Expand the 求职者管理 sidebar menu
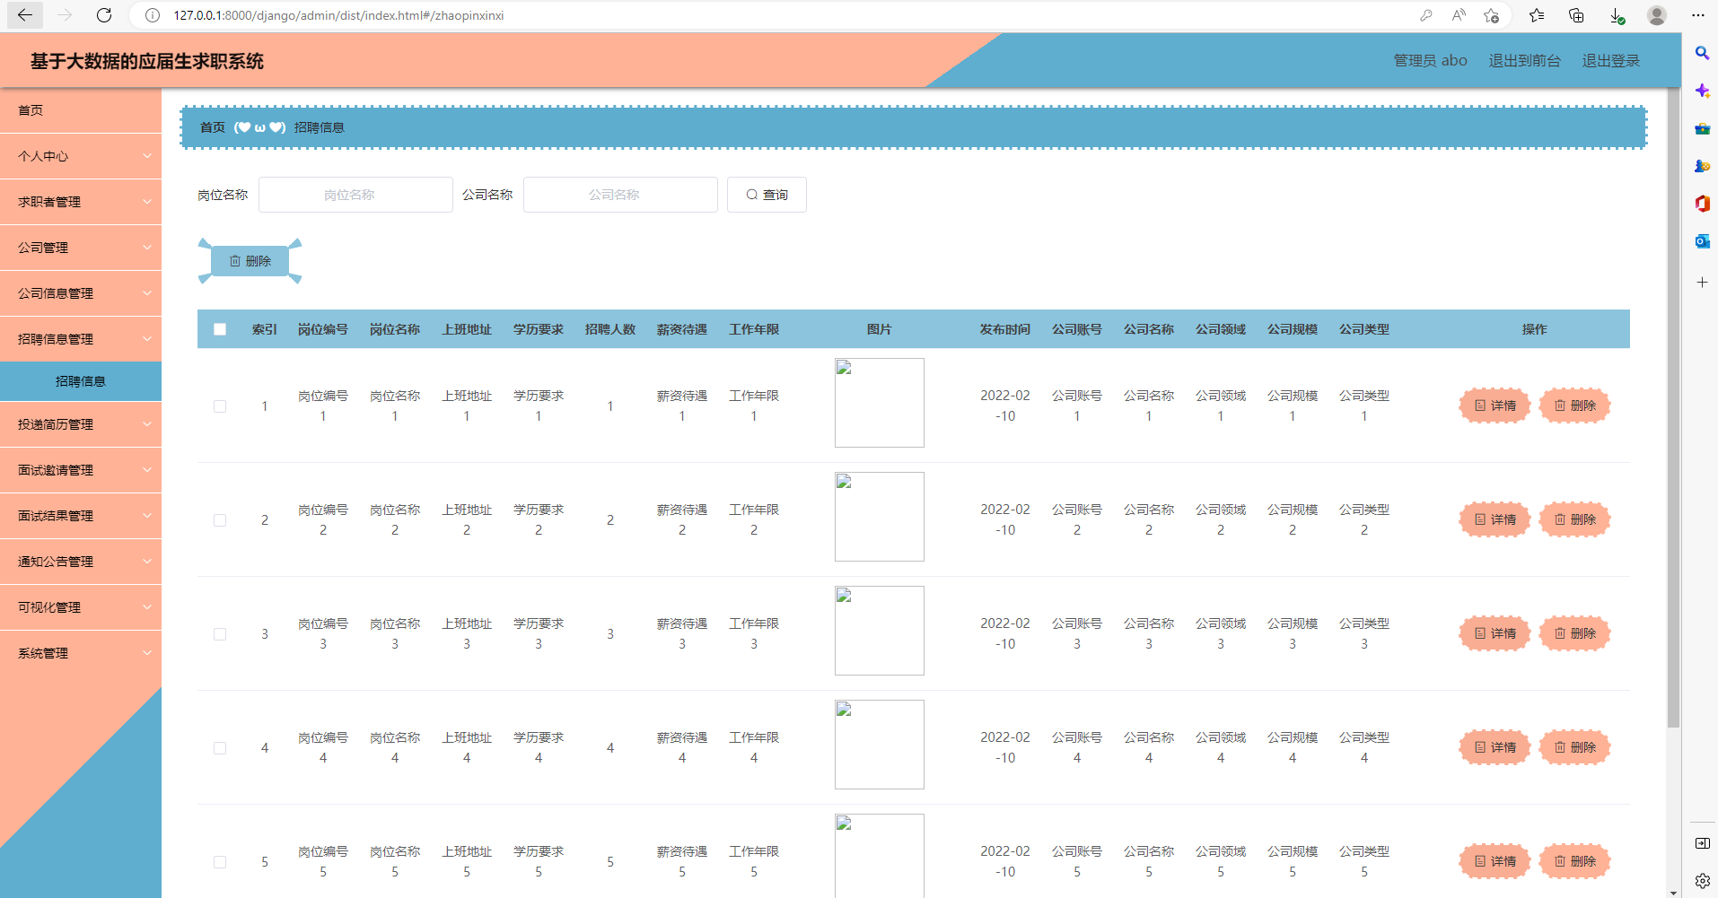The width and height of the screenshot is (1718, 898). point(81,202)
